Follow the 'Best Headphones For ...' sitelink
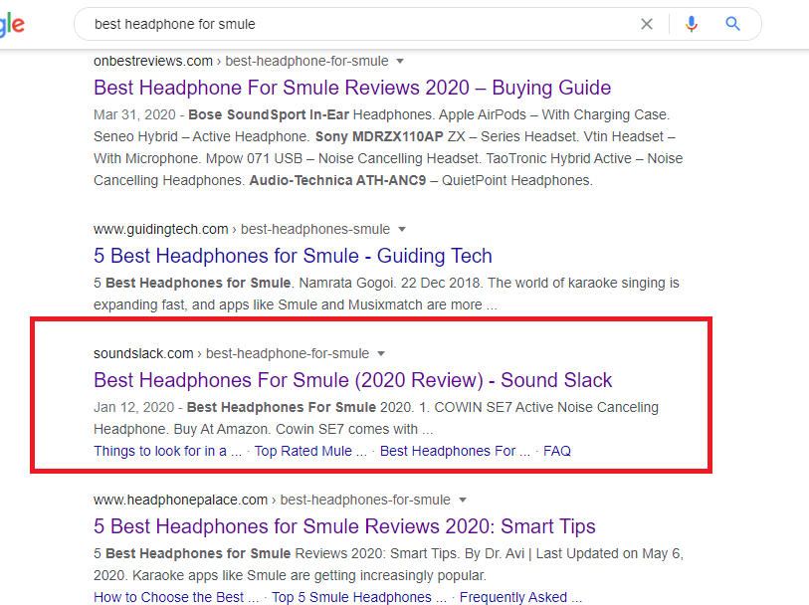The height and width of the screenshot is (605, 809). point(455,452)
